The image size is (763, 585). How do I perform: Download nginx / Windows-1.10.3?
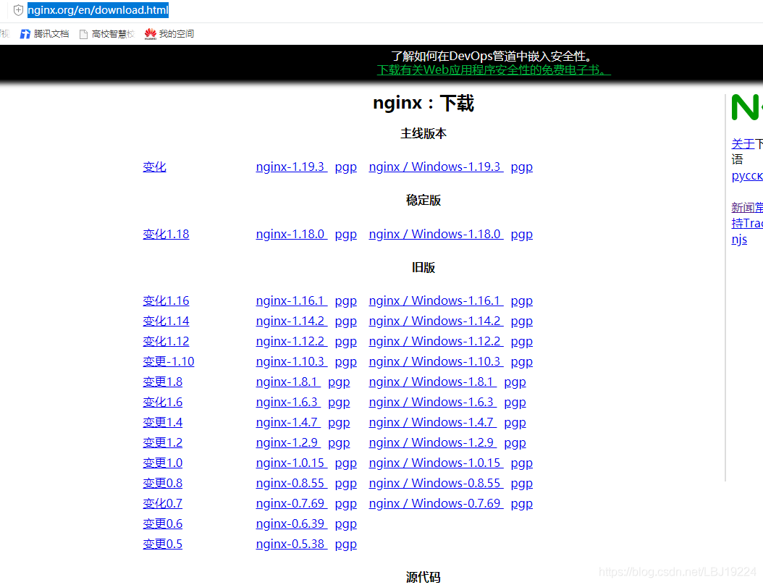pos(436,361)
